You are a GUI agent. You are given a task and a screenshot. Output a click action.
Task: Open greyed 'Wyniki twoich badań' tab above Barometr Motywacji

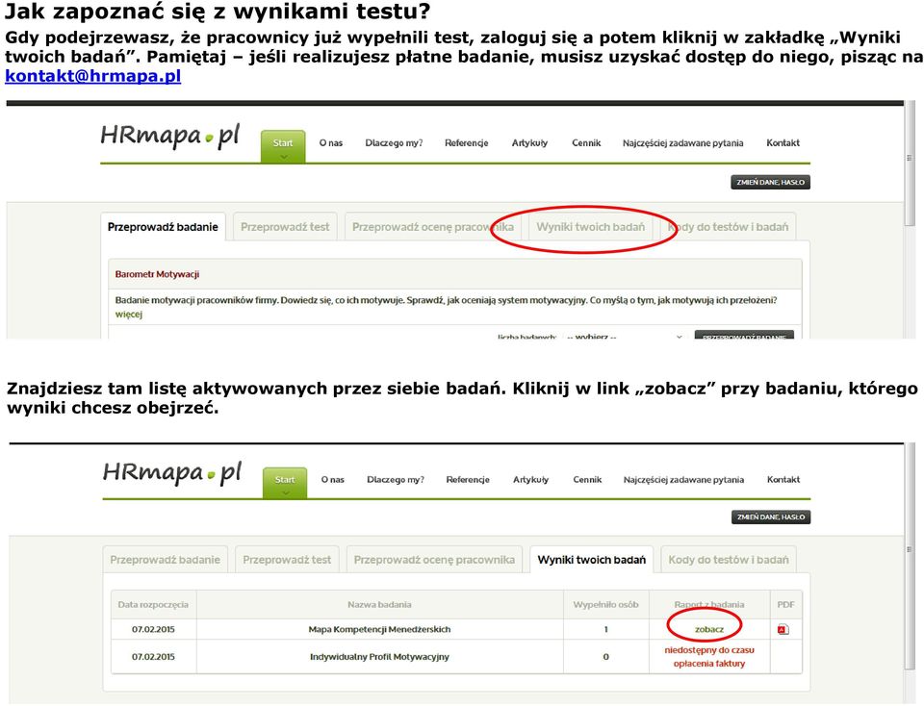coord(590,227)
